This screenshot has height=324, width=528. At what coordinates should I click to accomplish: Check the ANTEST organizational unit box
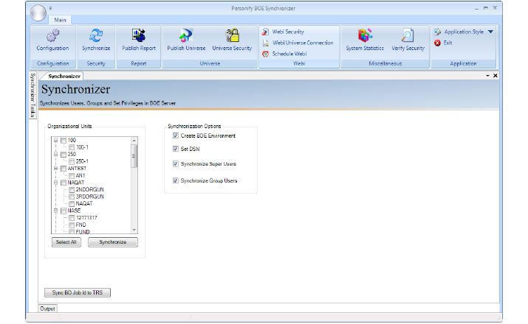click(64, 169)
